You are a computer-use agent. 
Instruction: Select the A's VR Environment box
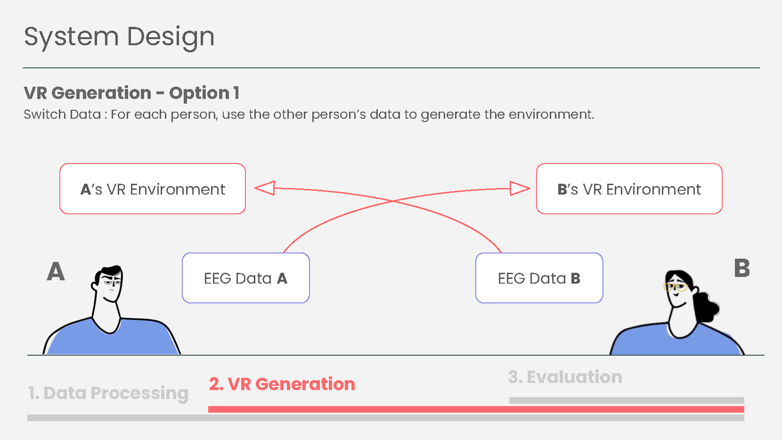(x=153, y=189)
